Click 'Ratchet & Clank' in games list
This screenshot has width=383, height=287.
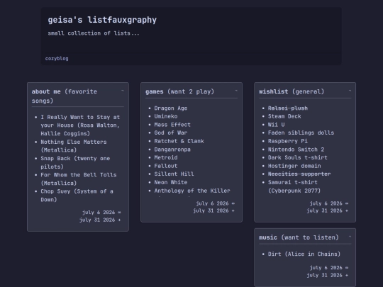179,141
